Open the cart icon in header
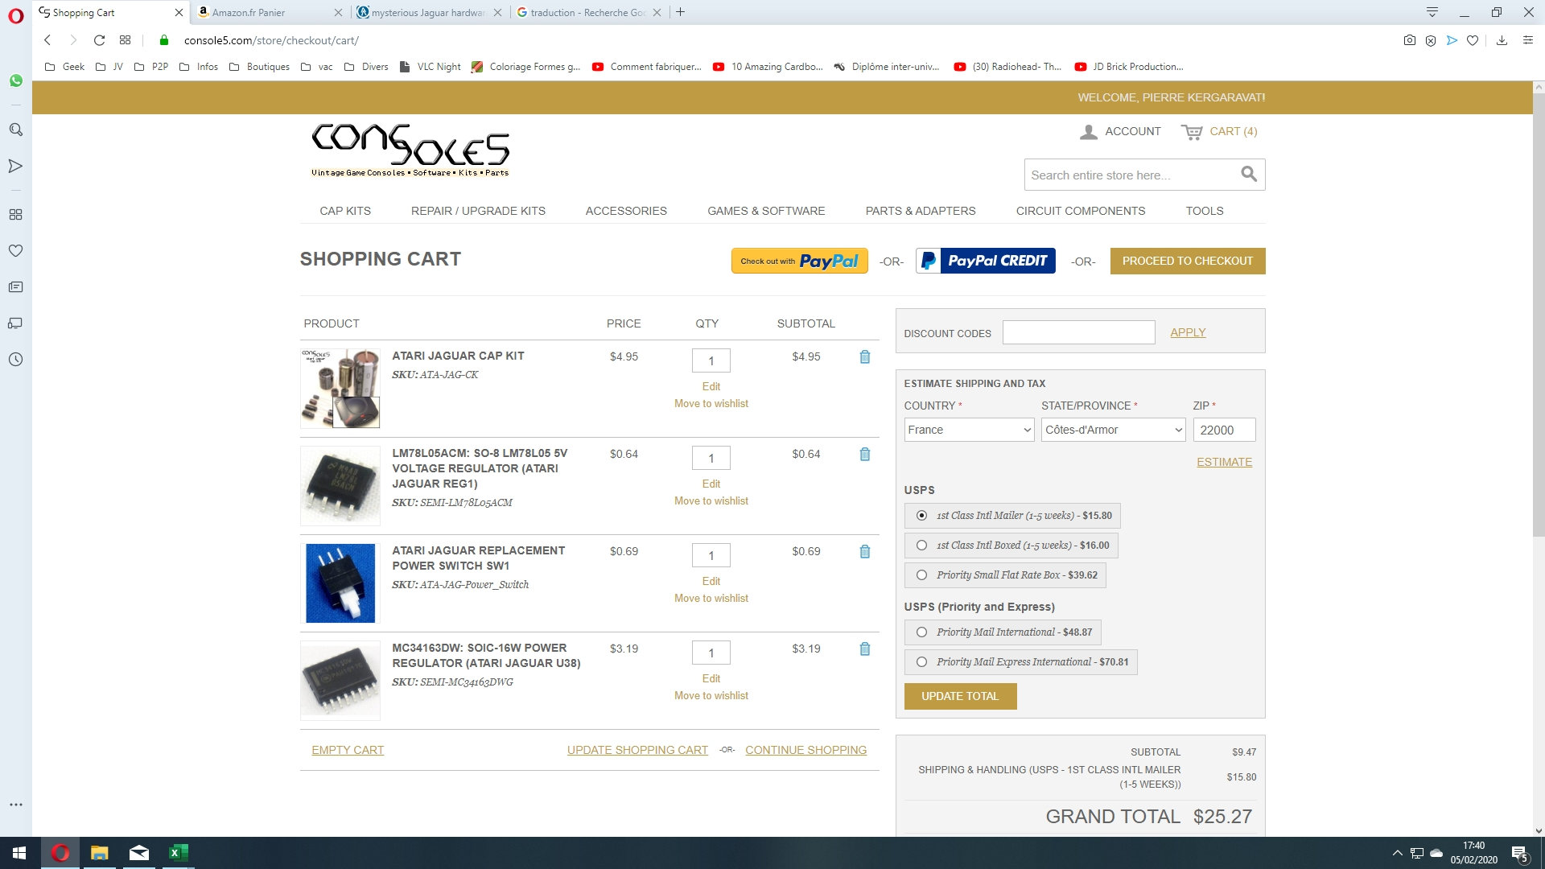The height and width of the screenshot is (869, 1545). (x=1192, y=132)
